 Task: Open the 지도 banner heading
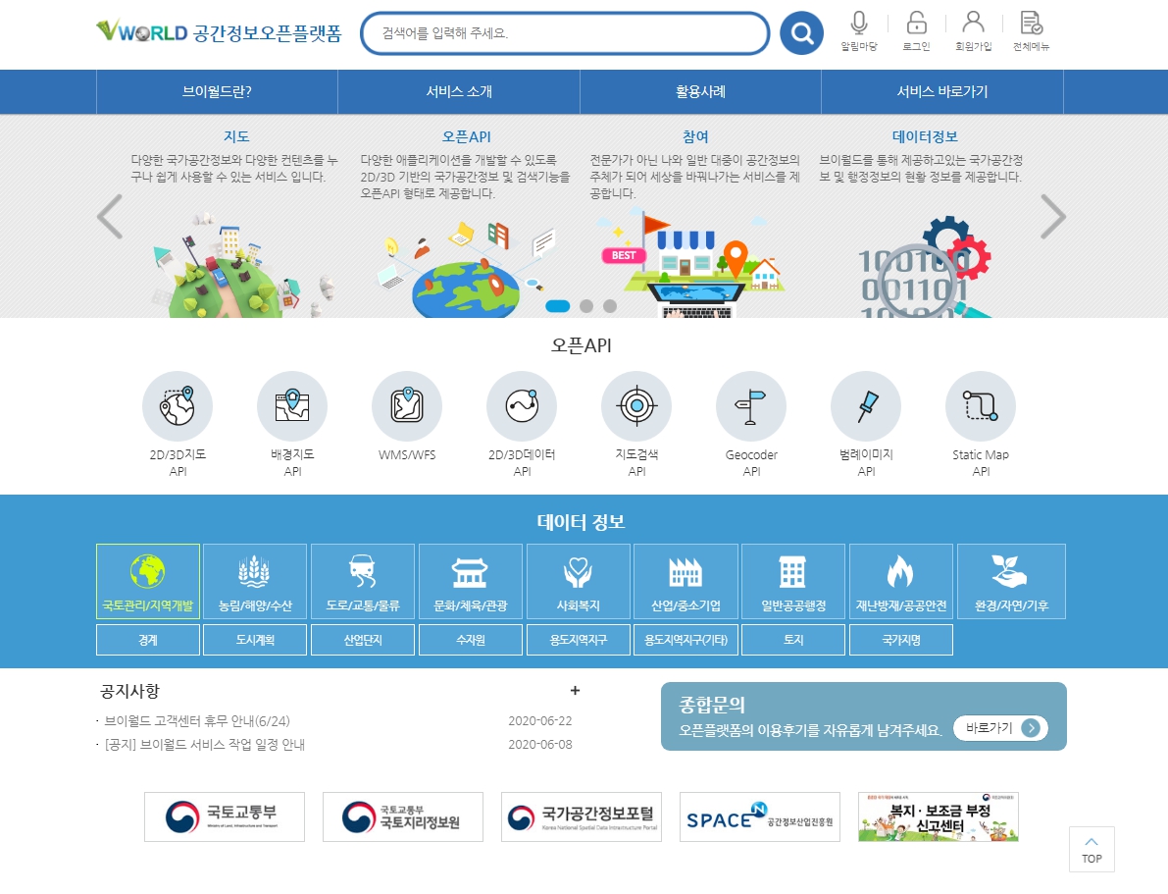(236, 136)
